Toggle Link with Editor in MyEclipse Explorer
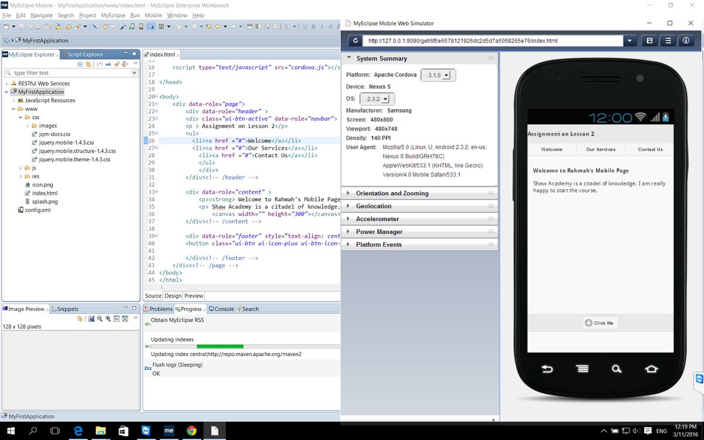 (88, 64)
